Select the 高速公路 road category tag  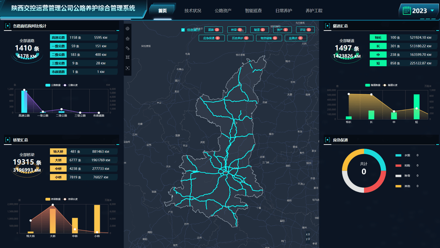pos(58,37)
